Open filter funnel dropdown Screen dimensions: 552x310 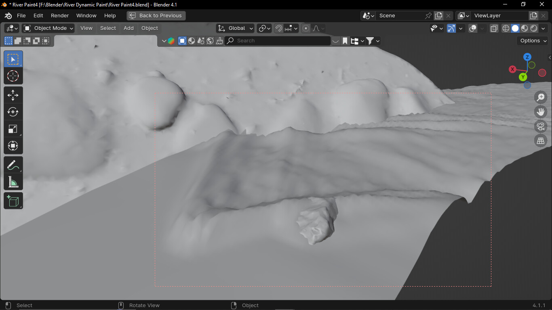[373, 41]
